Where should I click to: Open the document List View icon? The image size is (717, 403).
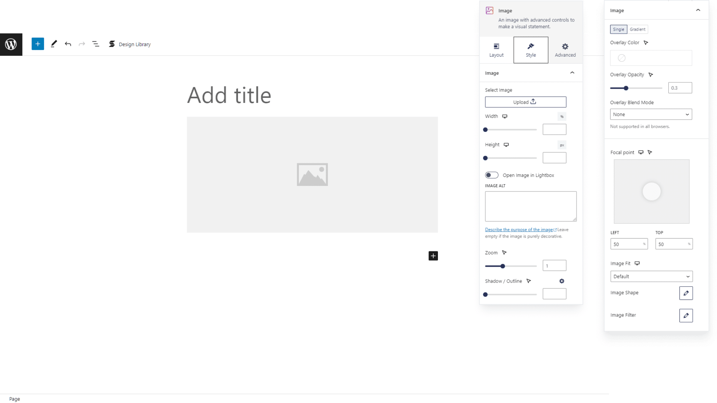pos(96,44)
